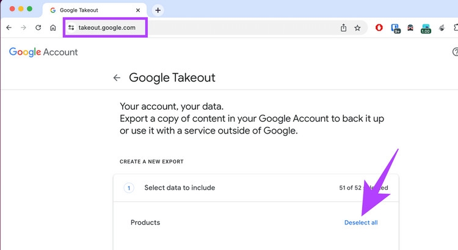458x250 pixels.
Task: Open the Google Account logo link
Action: [43, 52]
